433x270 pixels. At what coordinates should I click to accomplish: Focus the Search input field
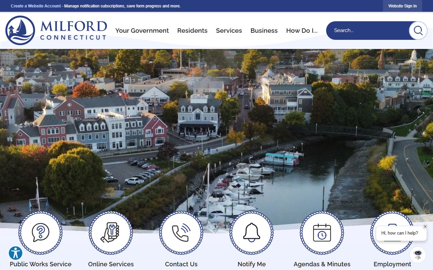click(x=368, y=30)
